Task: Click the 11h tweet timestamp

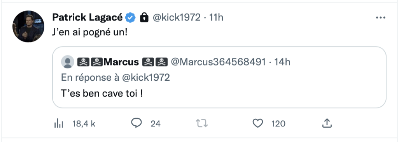Action: click(x=216, y=17)
